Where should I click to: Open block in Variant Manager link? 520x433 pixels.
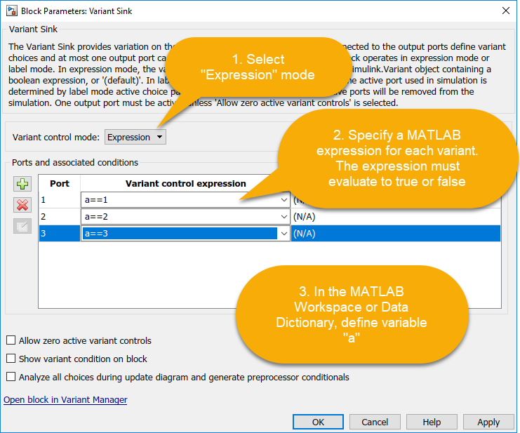pos(65,400)
